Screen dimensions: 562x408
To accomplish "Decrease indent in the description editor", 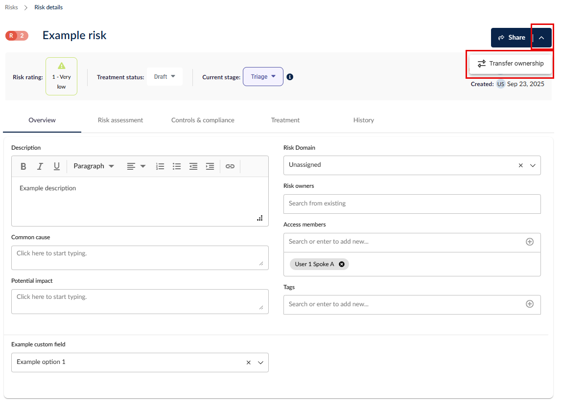I will 193,166.
